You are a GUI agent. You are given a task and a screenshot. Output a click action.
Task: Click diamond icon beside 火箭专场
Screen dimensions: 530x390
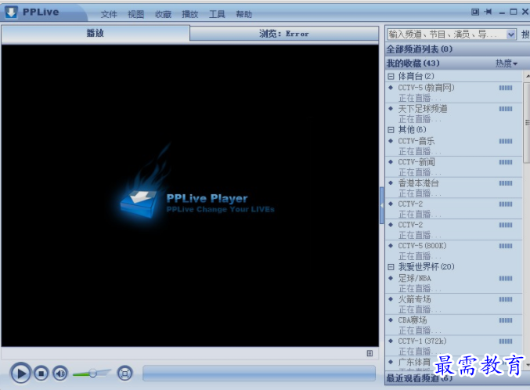[x=391, y=299]
